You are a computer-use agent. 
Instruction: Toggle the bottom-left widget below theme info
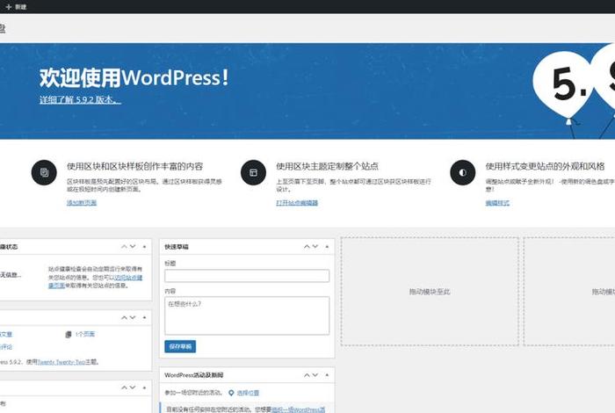click(x=144, y=388)
